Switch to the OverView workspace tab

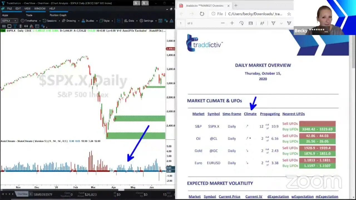23,194
